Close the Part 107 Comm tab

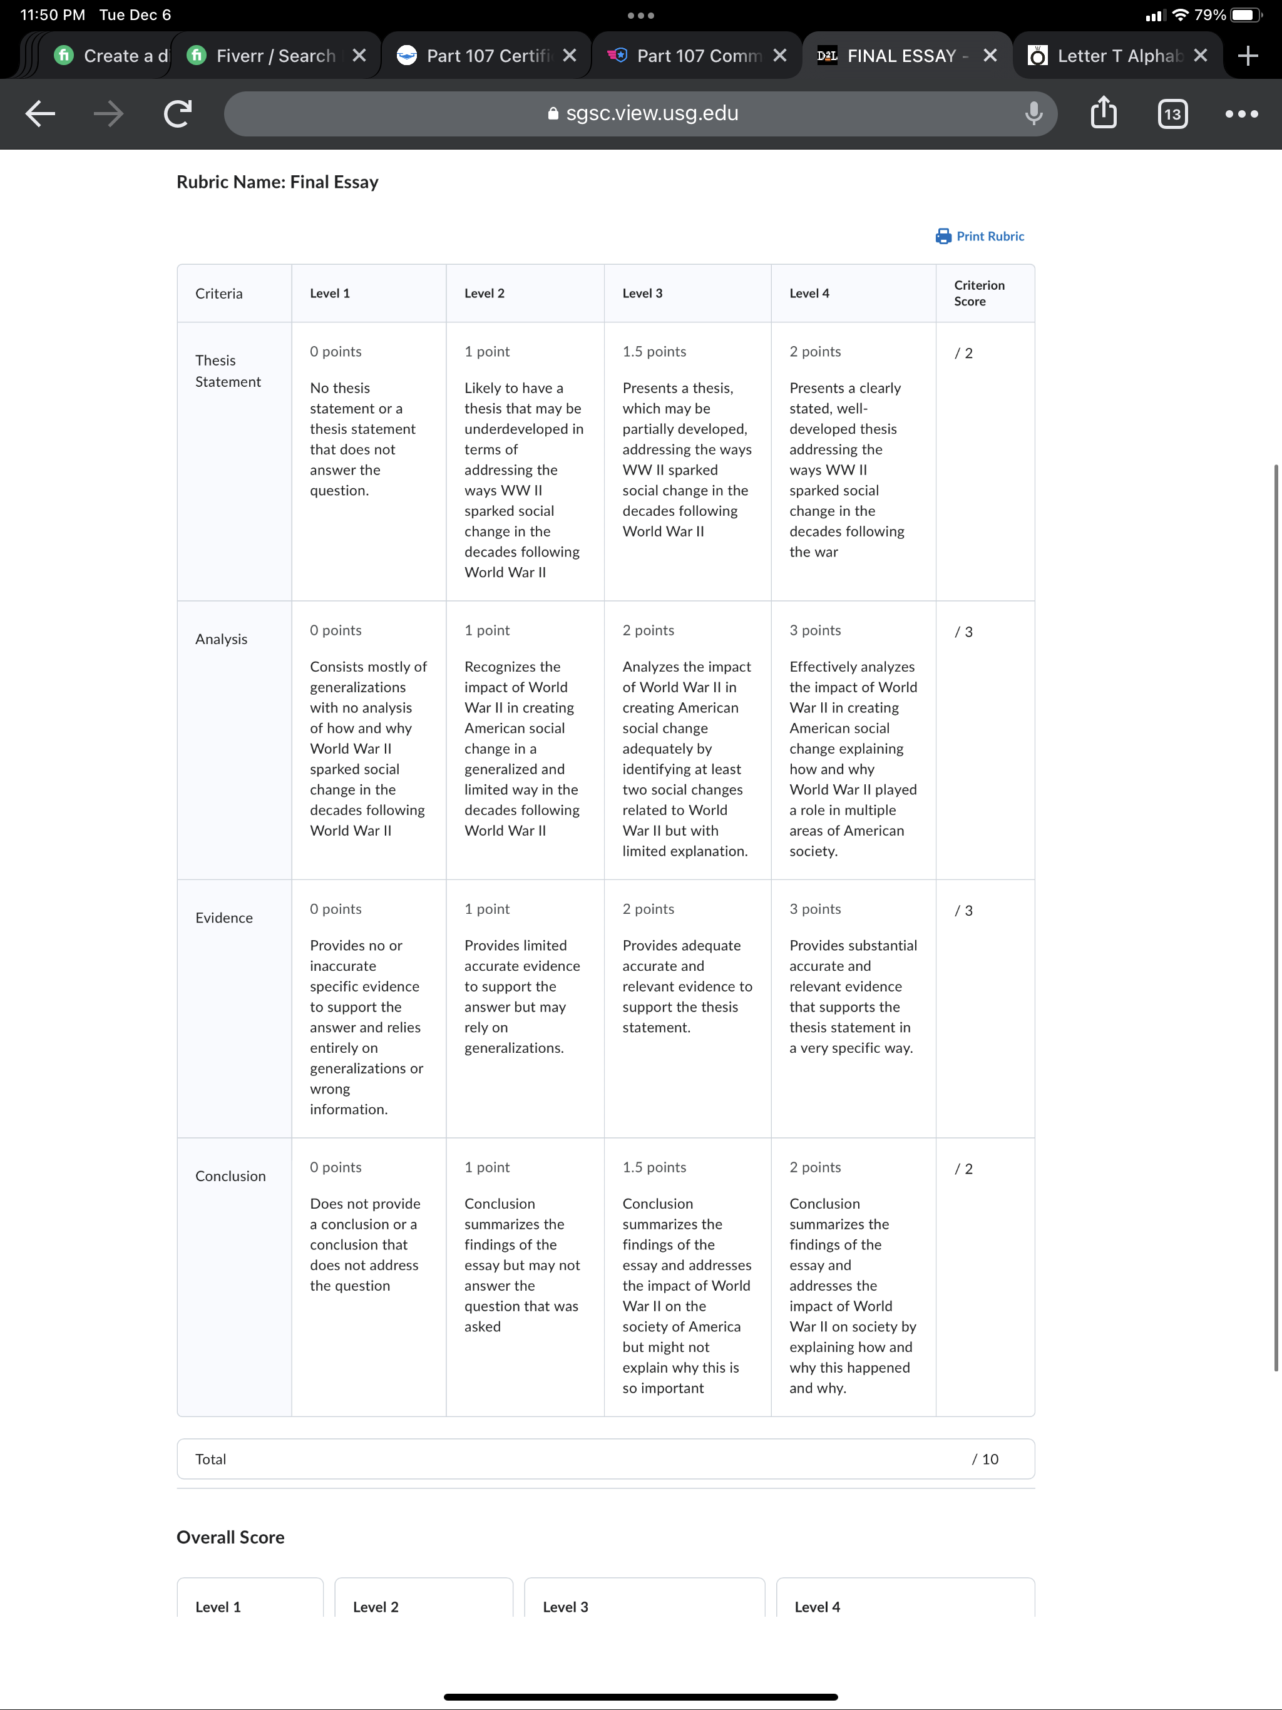coord(779,56)
